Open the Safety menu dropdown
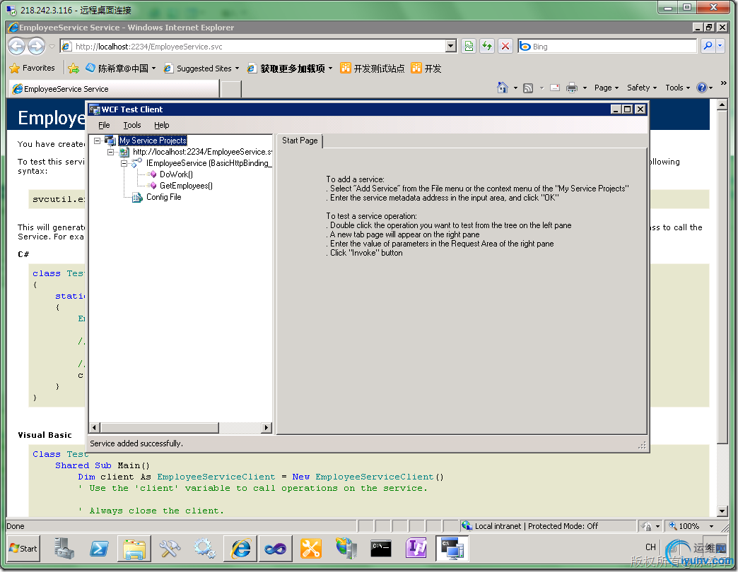738x572 pixels. (642, 88)
